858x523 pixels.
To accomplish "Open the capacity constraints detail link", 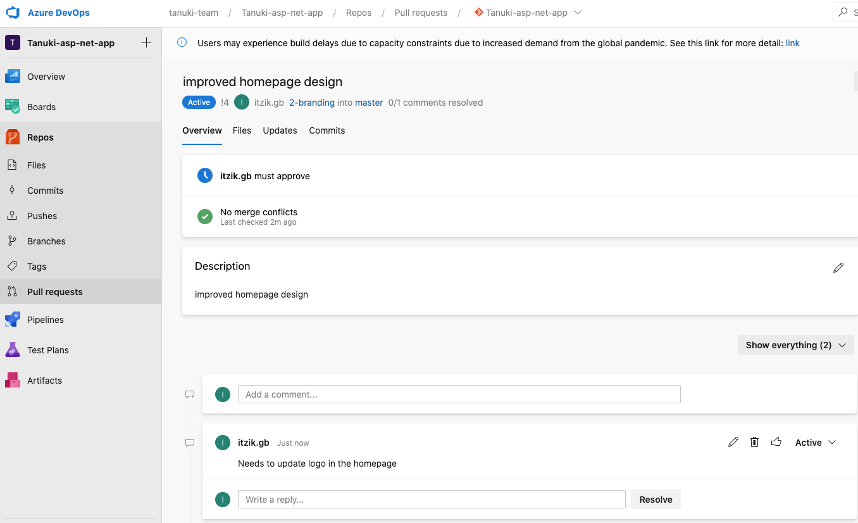I will point(793,42).
